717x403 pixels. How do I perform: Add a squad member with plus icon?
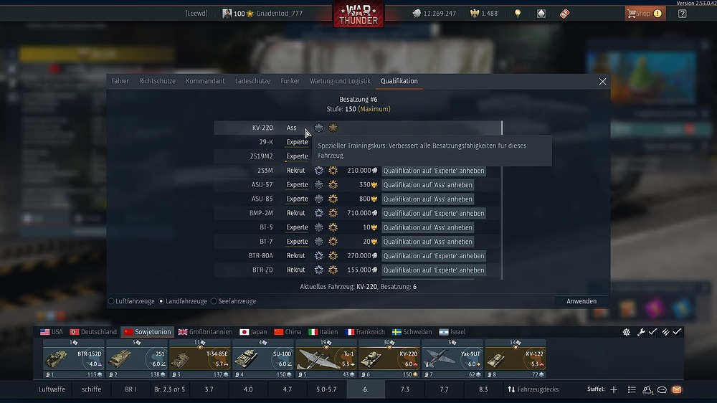(614, 389)
